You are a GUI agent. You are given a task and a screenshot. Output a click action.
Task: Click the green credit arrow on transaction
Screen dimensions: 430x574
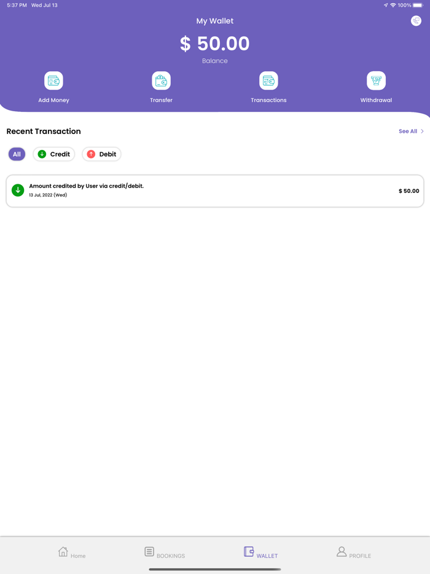coord(18,191)
